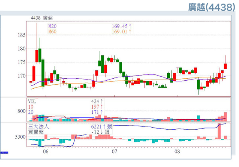239x167 pixels.
Task: Click the 800 volume axis label
Action: (x=21, y=111)
